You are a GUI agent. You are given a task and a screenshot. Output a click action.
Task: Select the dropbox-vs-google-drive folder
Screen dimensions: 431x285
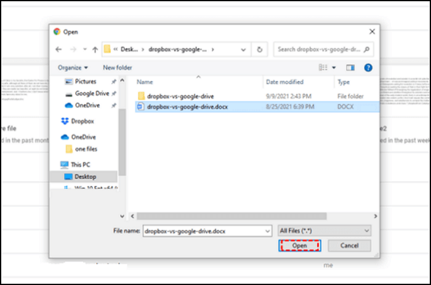180,96
